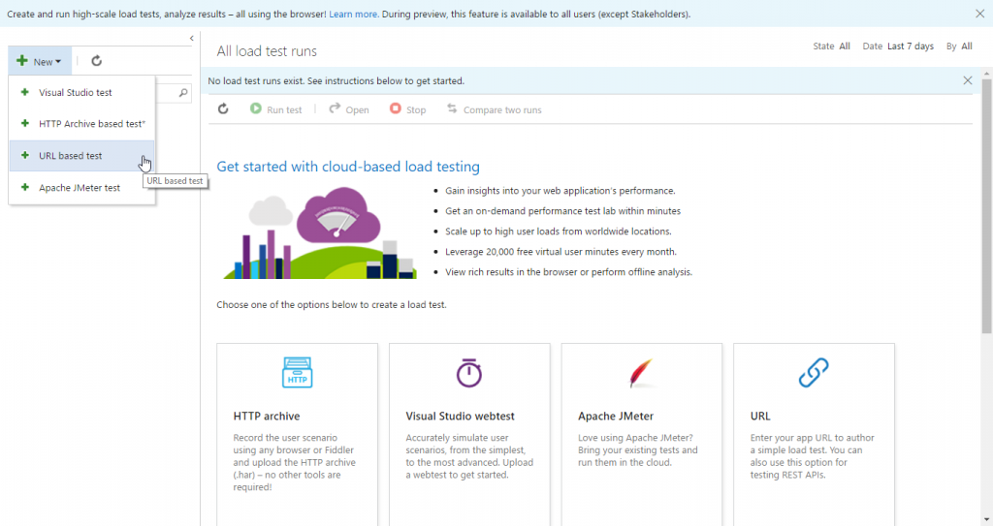
Task: Click the URL chain link icon
Action: click(x=814, y=372)
